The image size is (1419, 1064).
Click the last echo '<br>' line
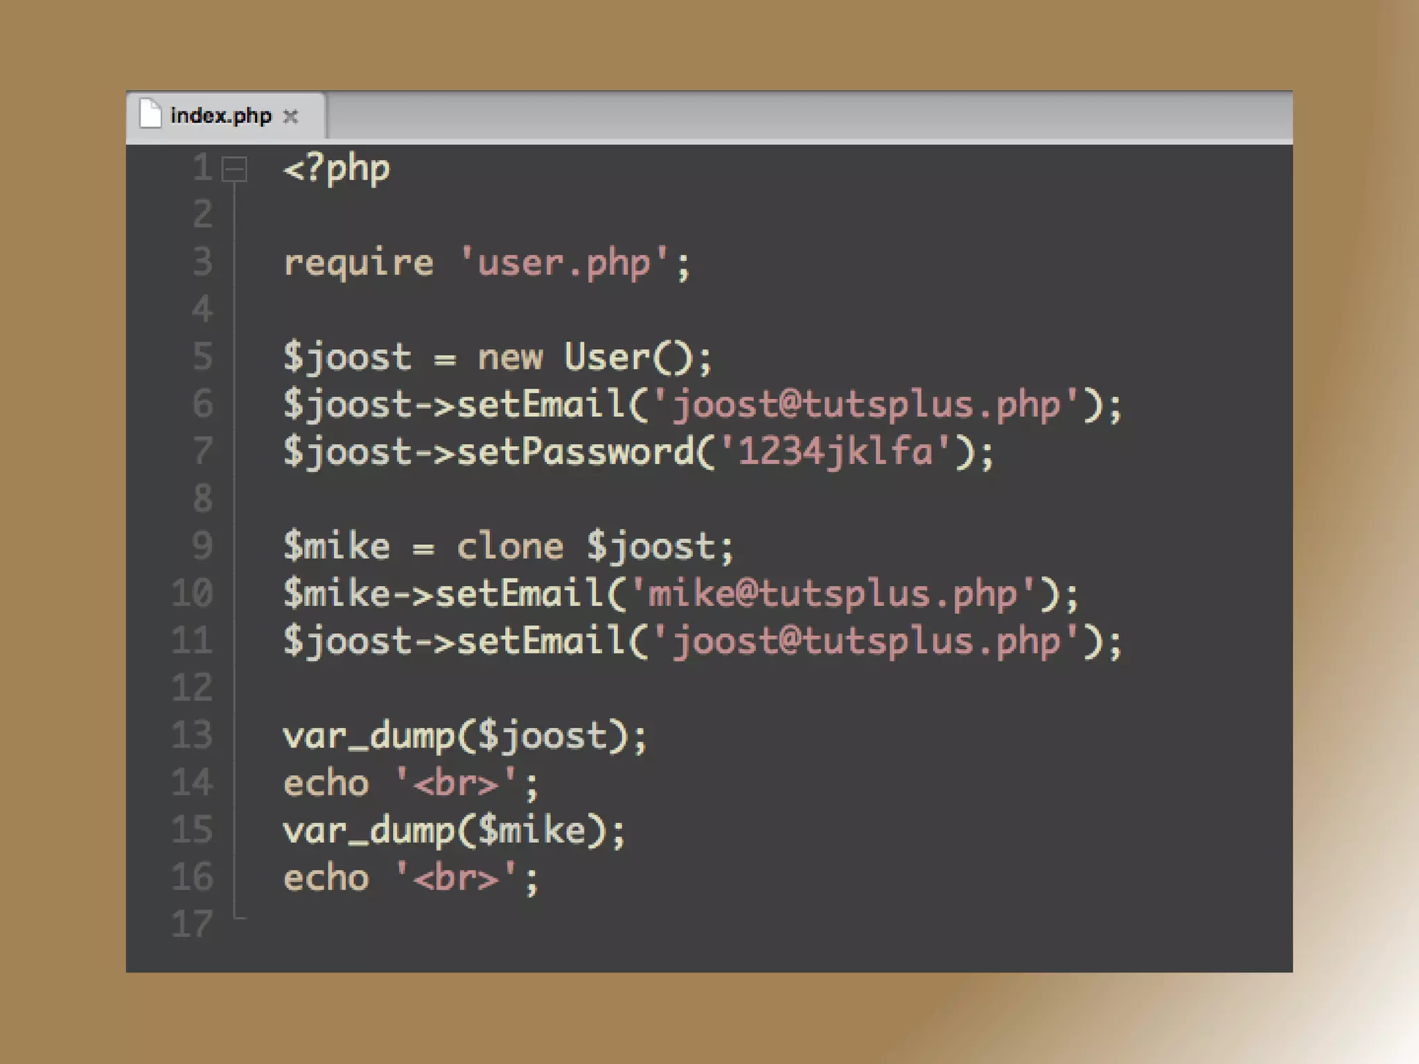[x=410, y=878]
